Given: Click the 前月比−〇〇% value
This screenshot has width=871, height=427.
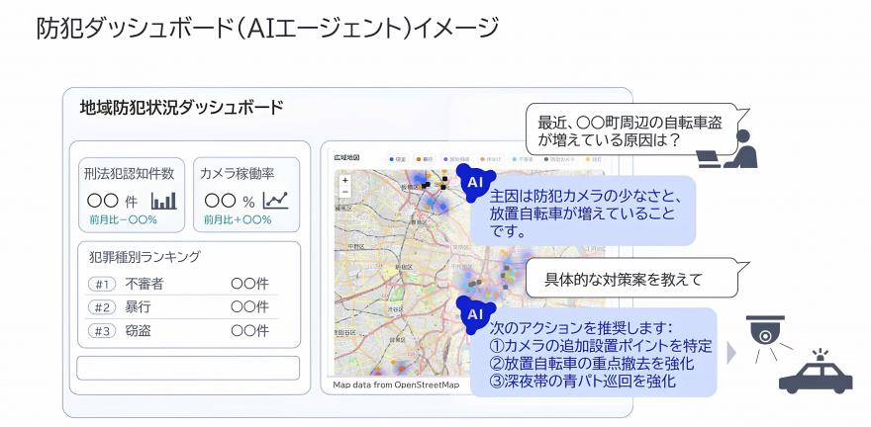Looking at the screenshot, I should tap(124, 219).
